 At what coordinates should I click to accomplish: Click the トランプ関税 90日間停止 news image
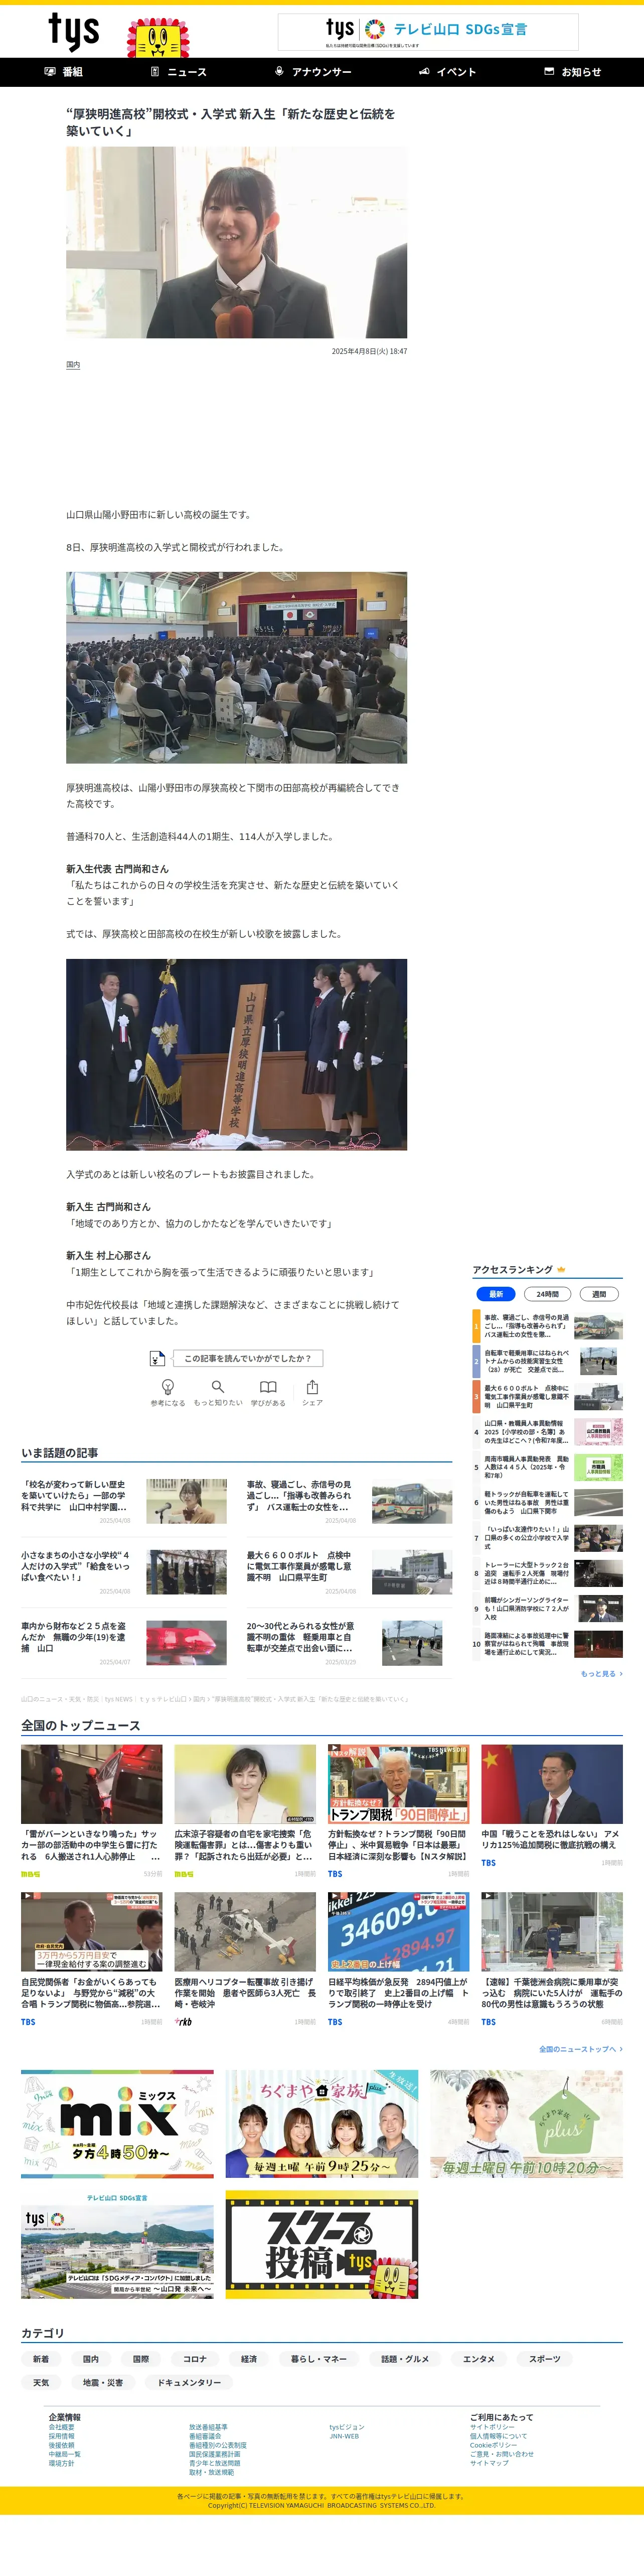(x=398, y=1785)
